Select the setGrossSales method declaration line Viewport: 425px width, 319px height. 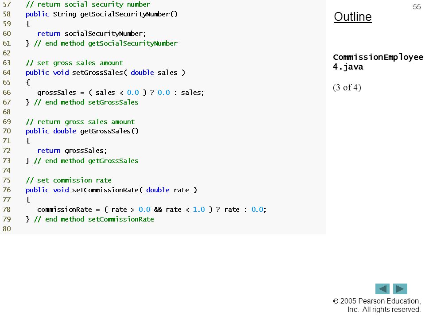click(x=105, y=73)
